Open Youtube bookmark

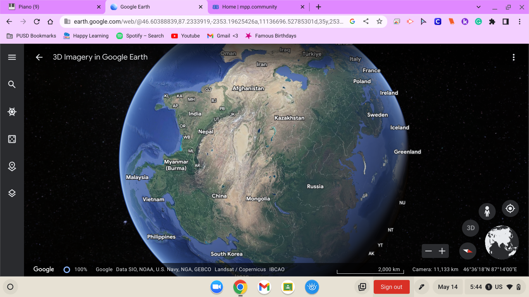pyautogui.click(x=185, y=36)
